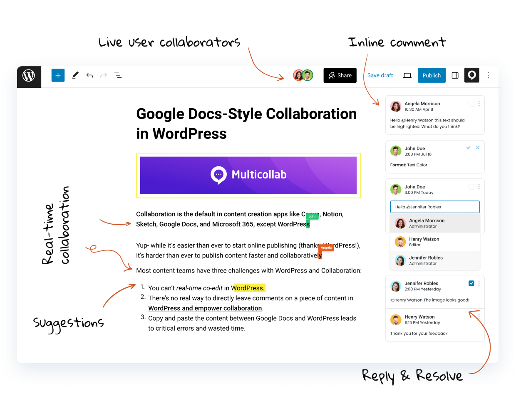Click the comment field with Hello @Jennifer Robles

(x=435, y=207)
